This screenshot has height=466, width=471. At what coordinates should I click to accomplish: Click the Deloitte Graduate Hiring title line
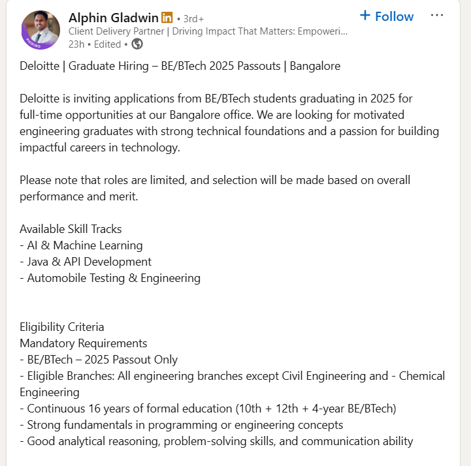(180, 66)
